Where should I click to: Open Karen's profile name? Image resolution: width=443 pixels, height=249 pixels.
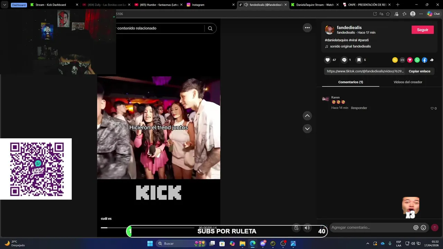(335, 98)
